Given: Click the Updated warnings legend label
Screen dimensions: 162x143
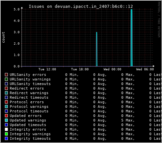Looking at the screenshot, I should pos(28,120).
